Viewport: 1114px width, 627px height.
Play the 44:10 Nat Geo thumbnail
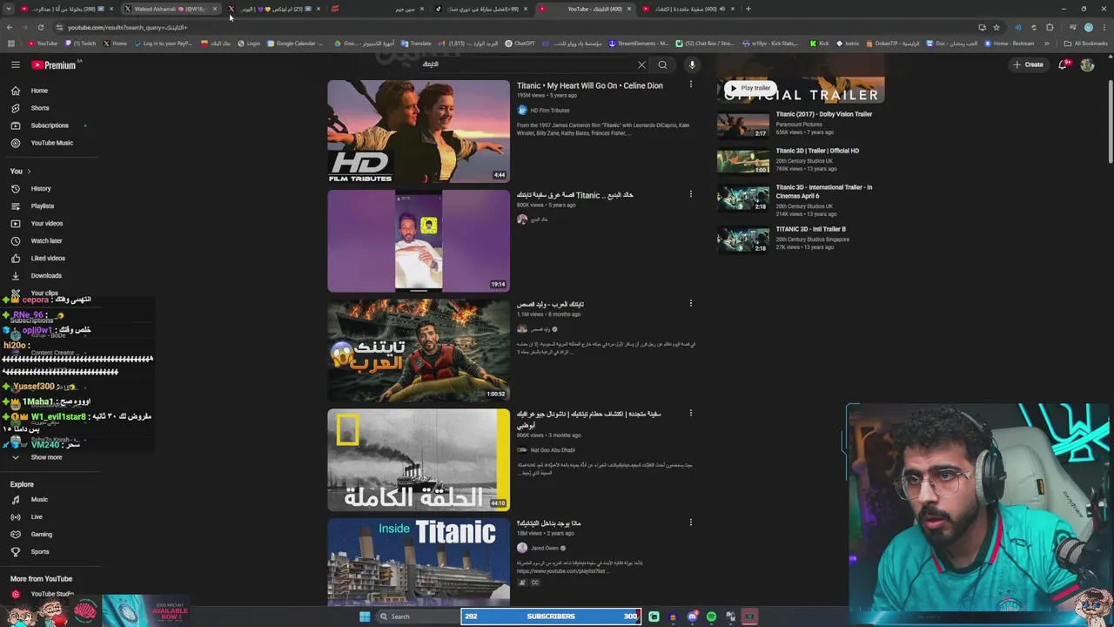tap(419, 460)
